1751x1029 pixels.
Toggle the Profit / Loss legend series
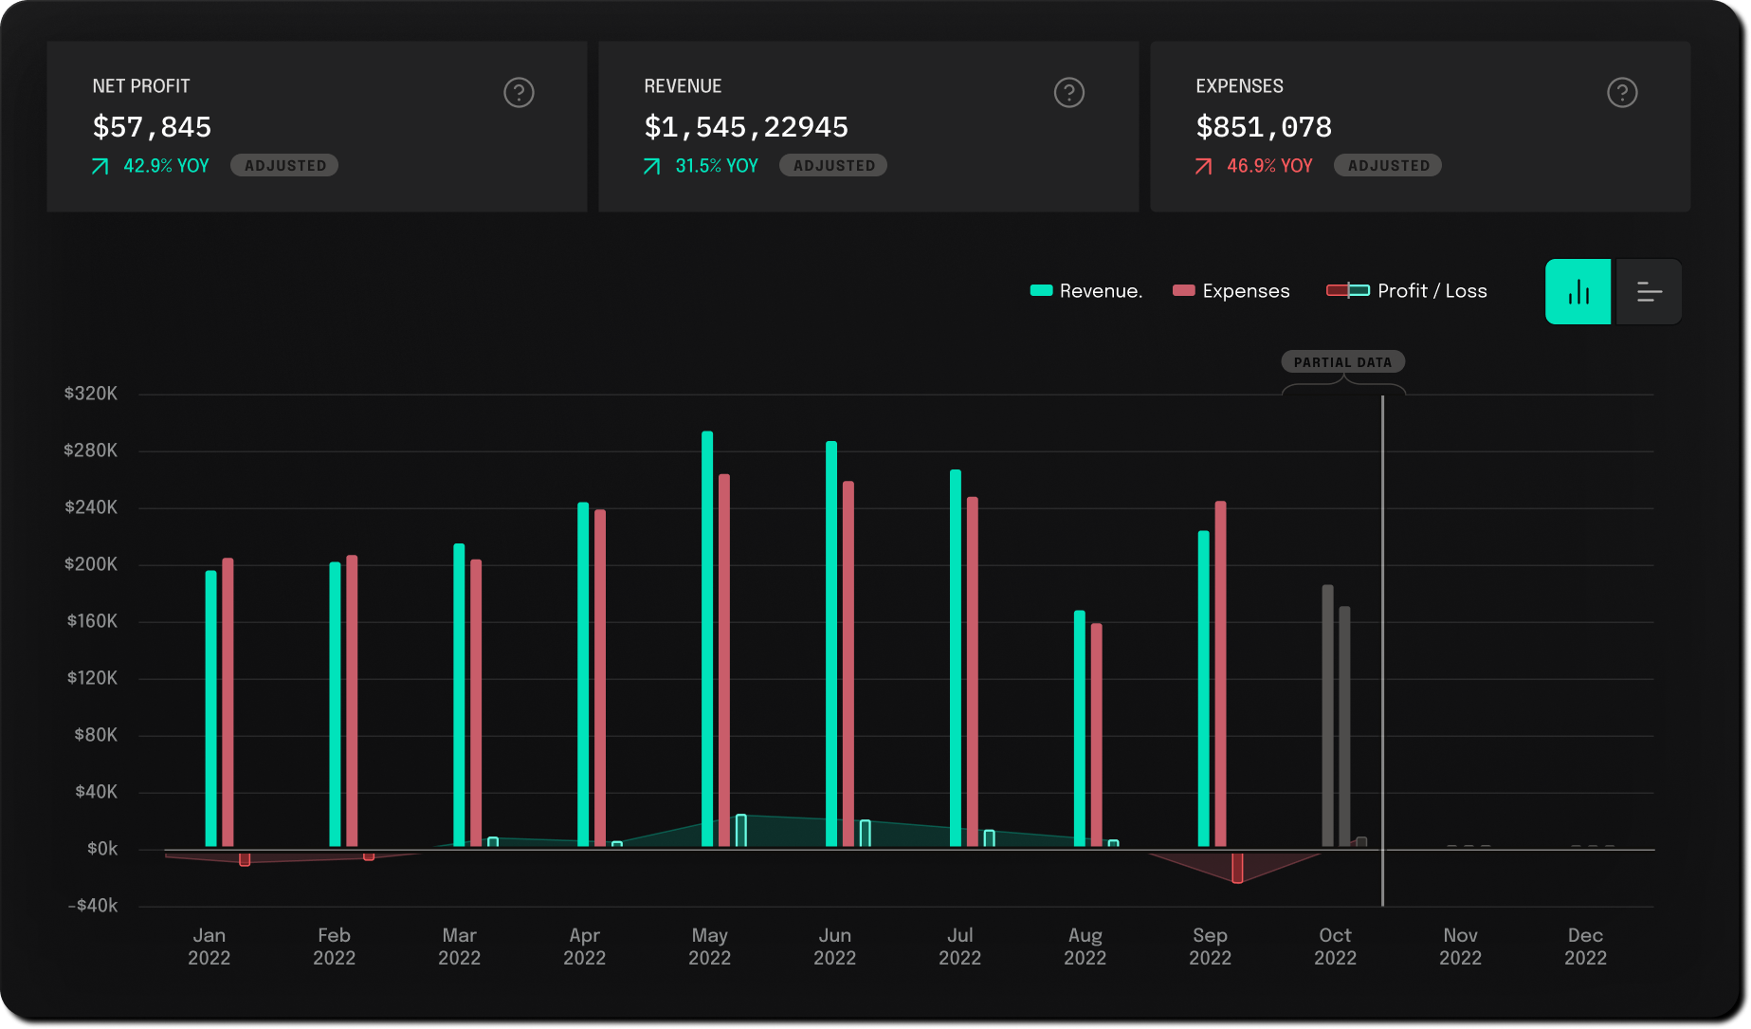(x=1407, y=291)
